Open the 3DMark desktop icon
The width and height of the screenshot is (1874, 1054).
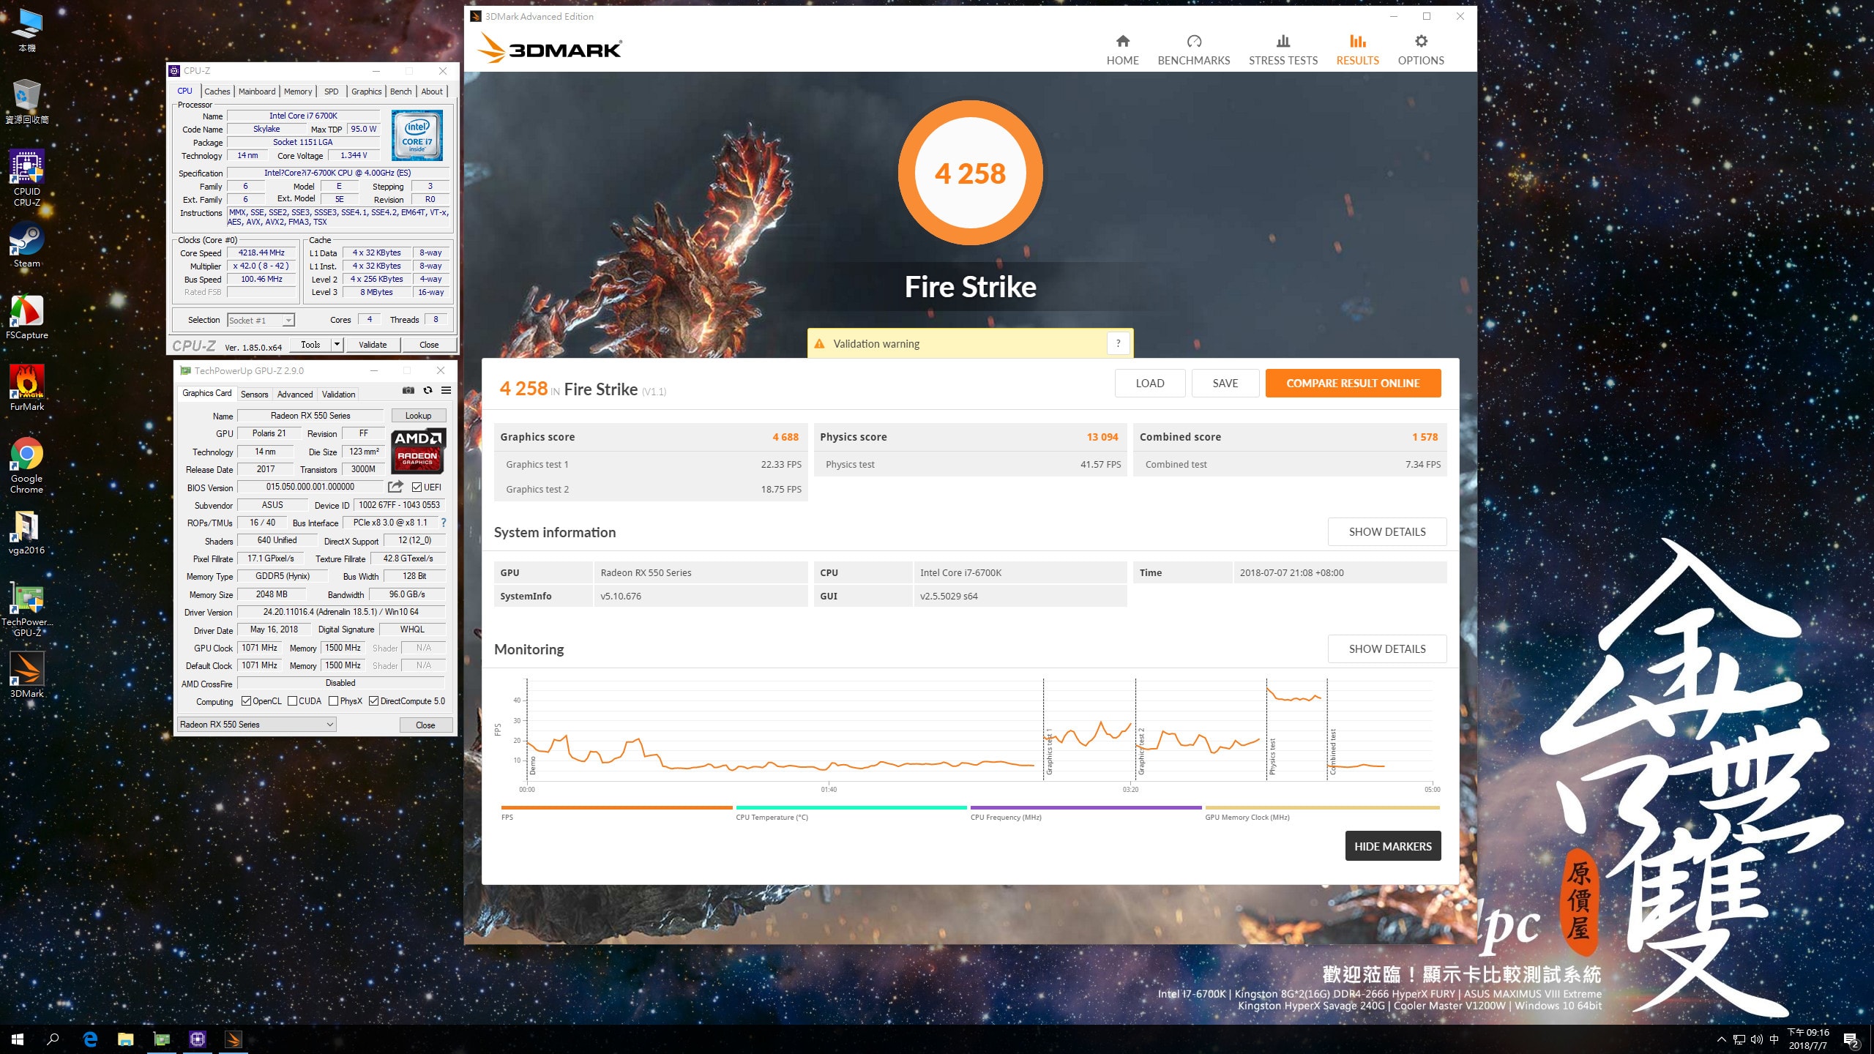(27, 676)
